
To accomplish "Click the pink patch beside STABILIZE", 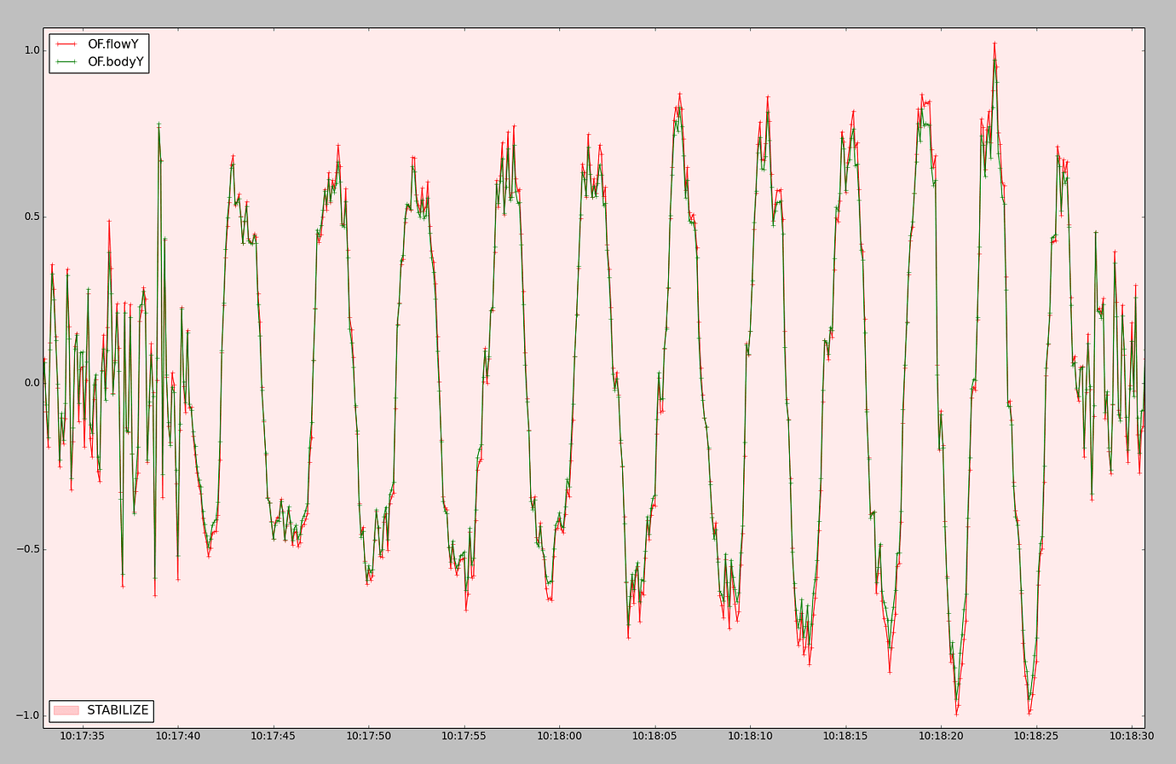I will (66, 709).
